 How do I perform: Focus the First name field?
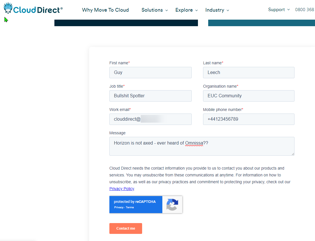(x=150, y=73)
